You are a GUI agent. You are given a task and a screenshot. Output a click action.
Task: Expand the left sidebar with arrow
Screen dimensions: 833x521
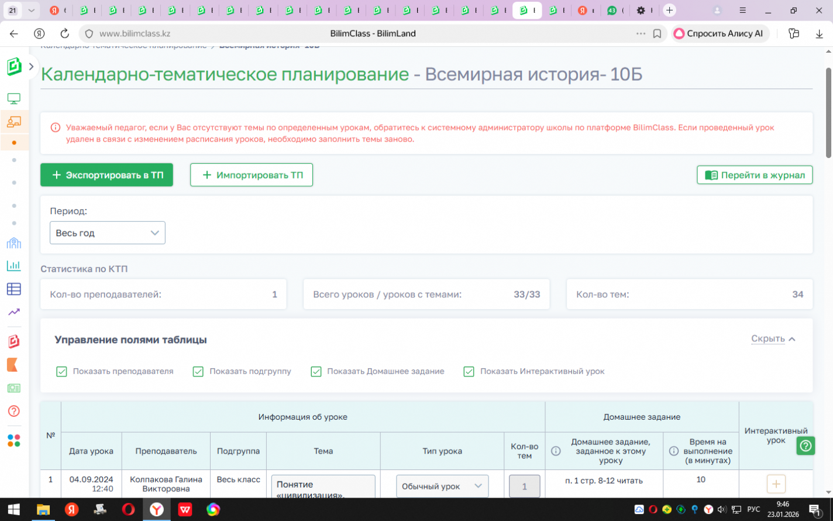pyautogui.click(x=31, y=67)
